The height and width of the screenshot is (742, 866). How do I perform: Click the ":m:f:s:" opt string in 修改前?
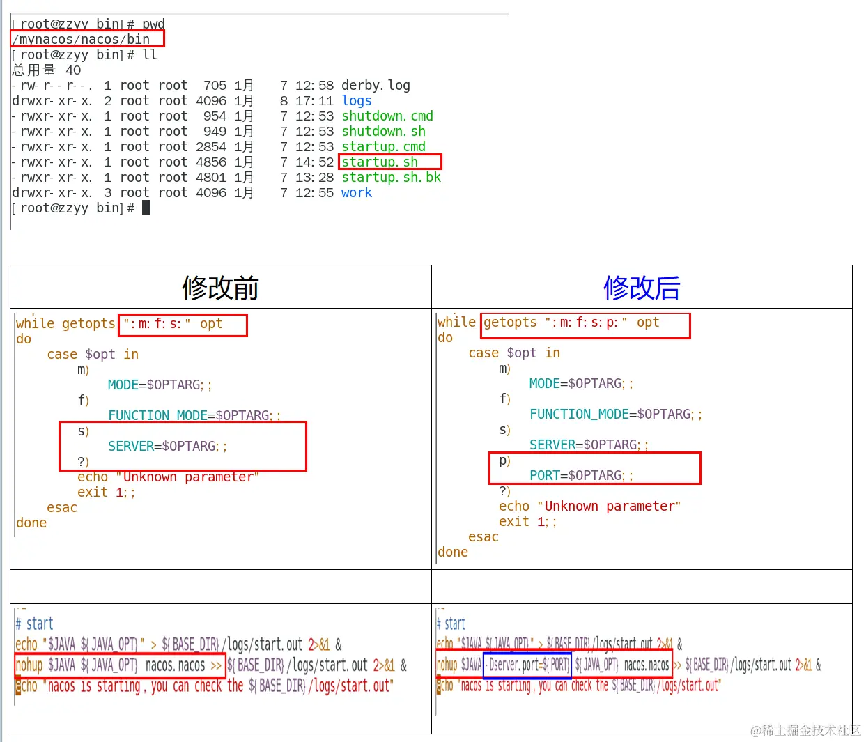tap(173, 324)
